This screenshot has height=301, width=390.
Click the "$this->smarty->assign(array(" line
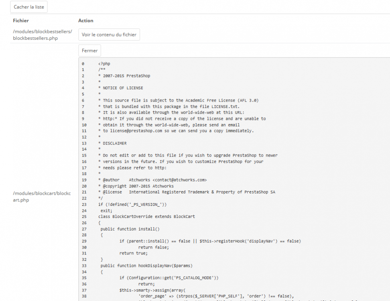point(152,290)
